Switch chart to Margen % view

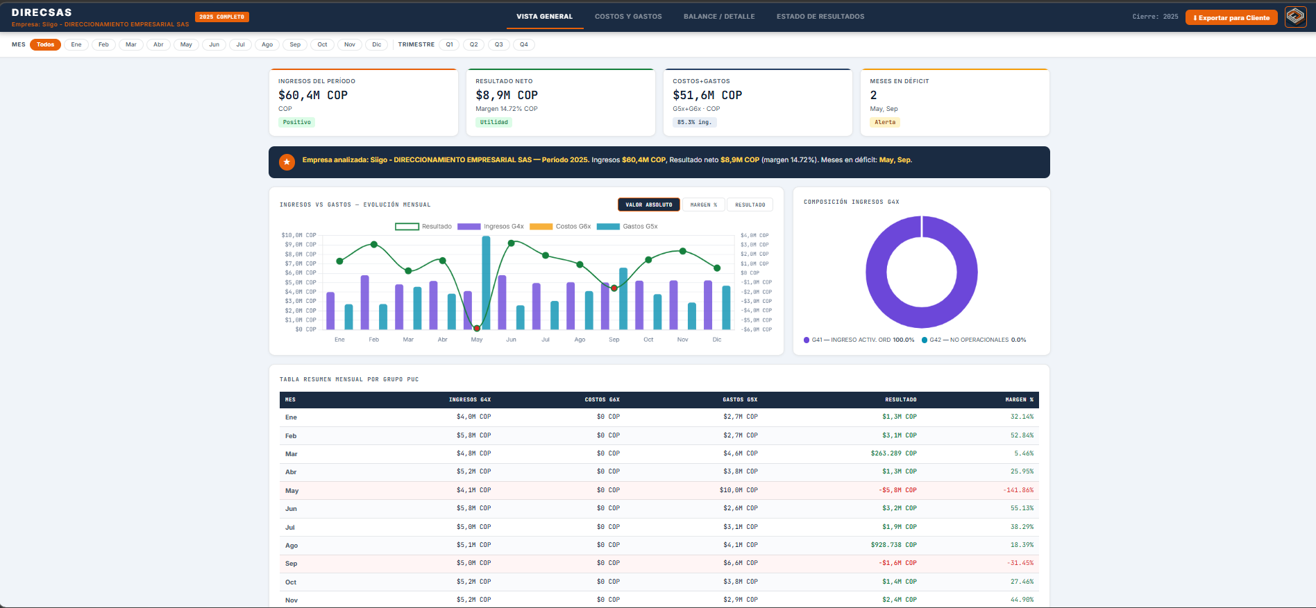pyautogui.click(x=704, y=205)
